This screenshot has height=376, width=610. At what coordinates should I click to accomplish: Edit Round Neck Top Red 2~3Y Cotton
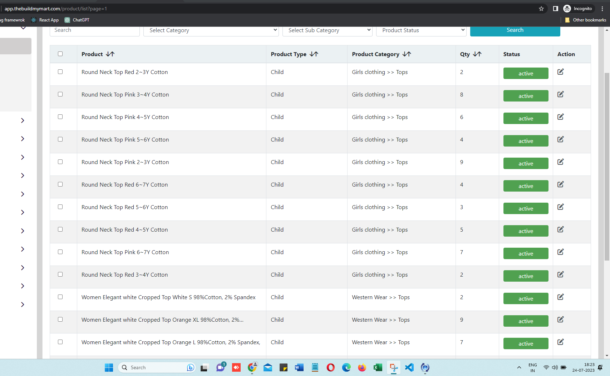click(560, 72)
